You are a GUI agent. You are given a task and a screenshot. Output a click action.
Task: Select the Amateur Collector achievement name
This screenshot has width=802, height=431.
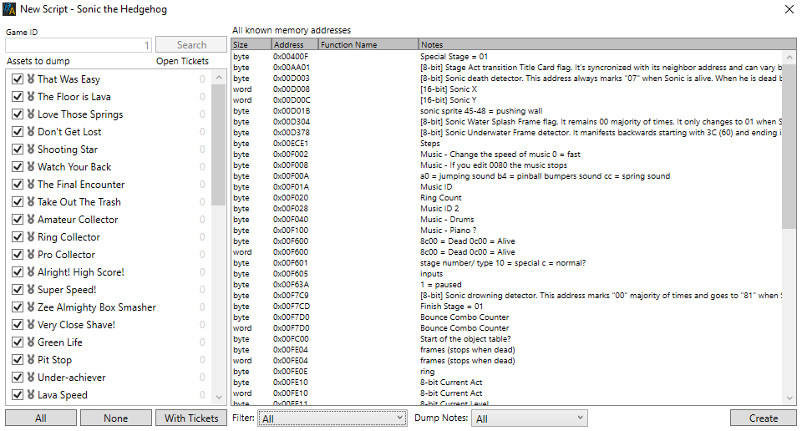[78, 220]
